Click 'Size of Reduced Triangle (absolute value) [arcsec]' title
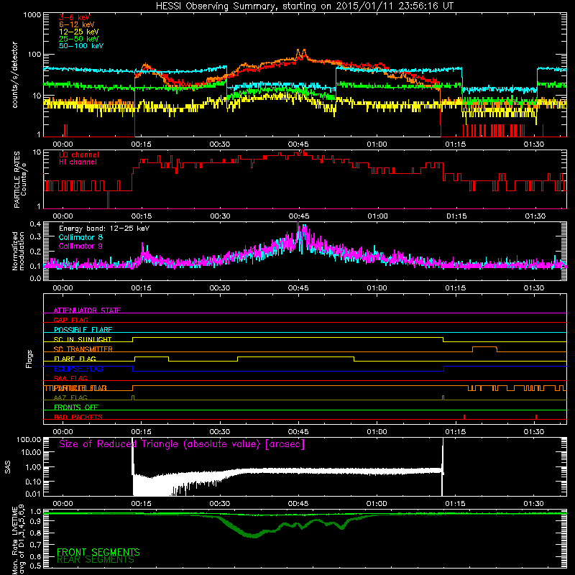This screenshot has height=575, width=575. pyautogui.click(x=182, y=444)
